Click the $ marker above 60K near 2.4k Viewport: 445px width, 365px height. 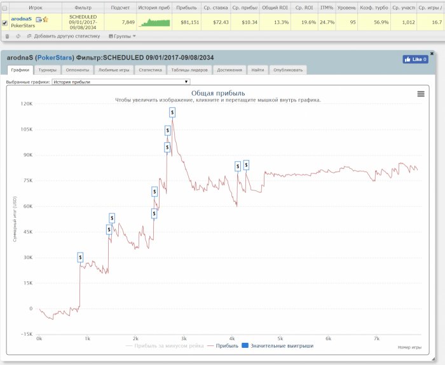point(154,192)
